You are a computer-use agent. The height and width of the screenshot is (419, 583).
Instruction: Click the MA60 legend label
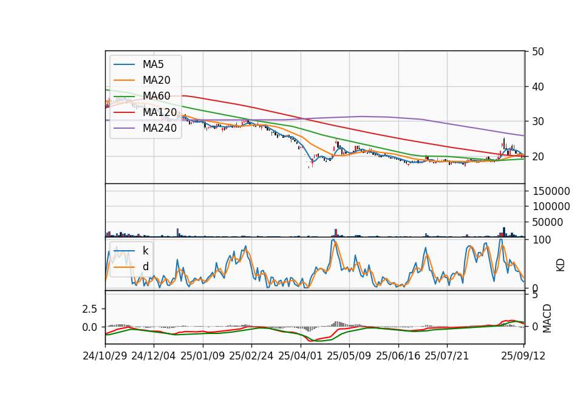coord(156,96)
